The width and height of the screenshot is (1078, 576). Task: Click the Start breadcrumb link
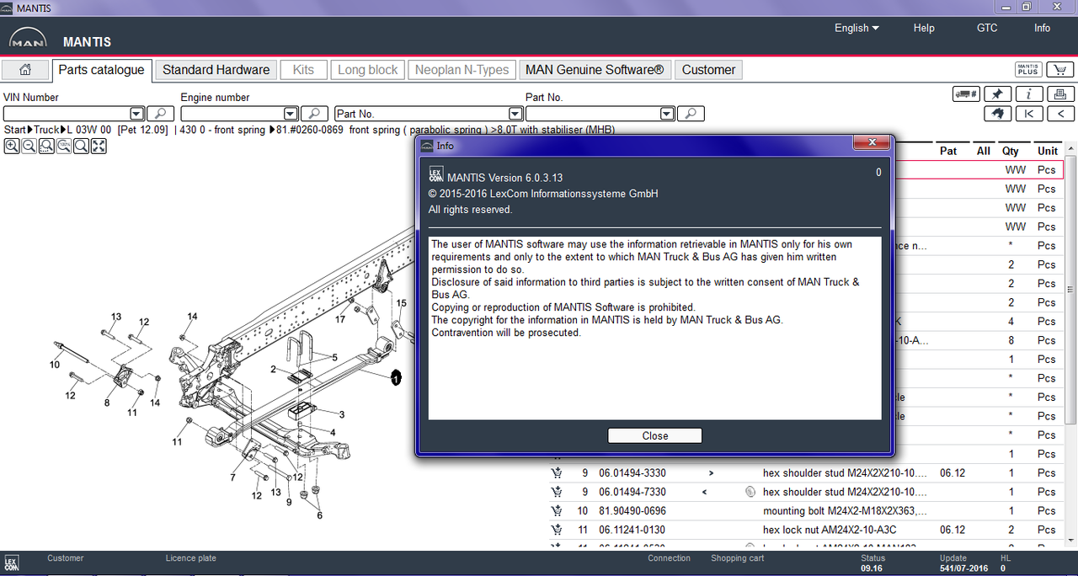[x=15, y=130]
